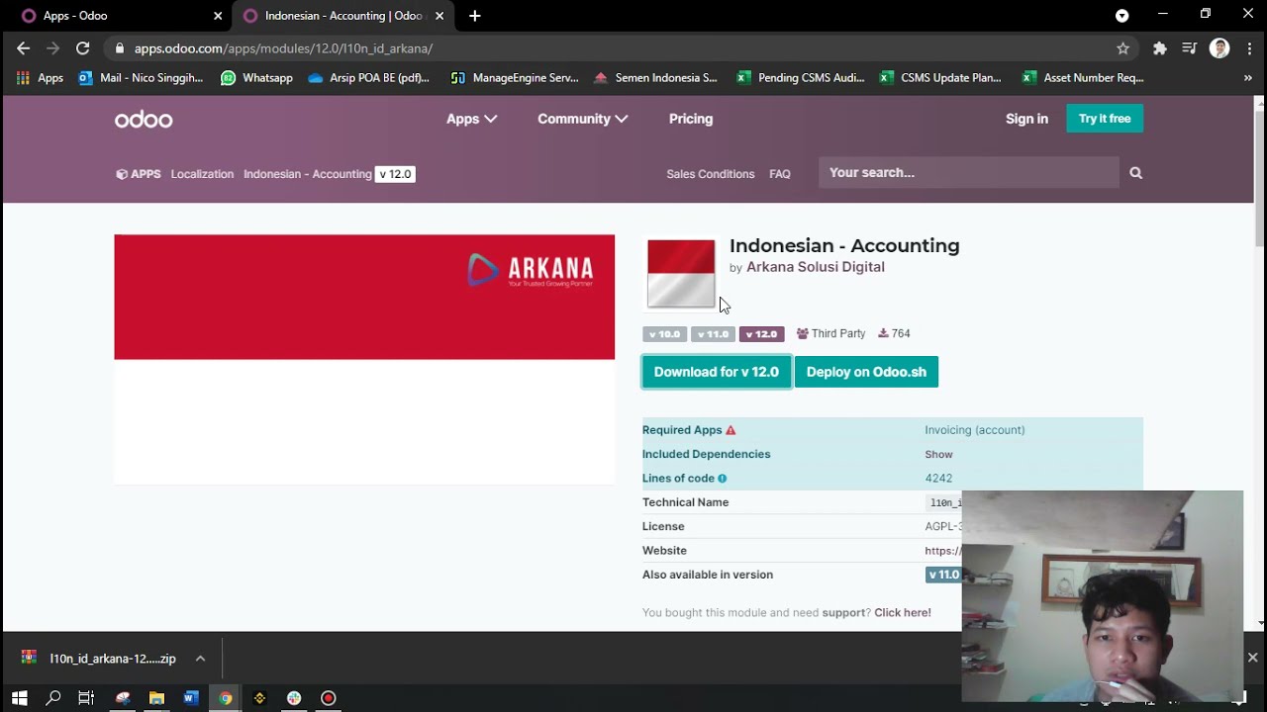Open the Sales Conditions link
Image resolution: width=1267 pixels, height=712 pixels.
pyautogui.click(x=711, y=174)
